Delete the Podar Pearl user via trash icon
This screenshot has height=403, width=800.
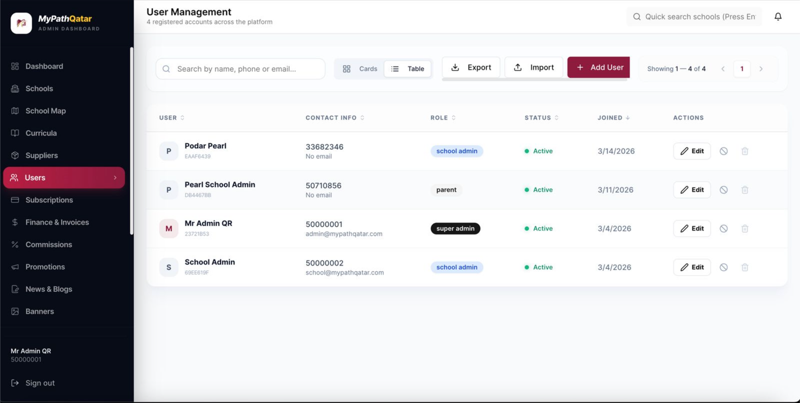coord(744,151)
